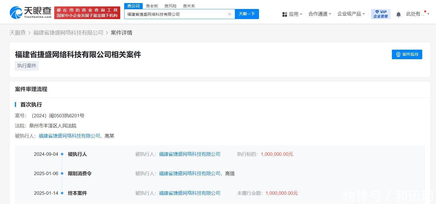
Task: Click the Tianyancha logo icon
Action: [x=16, y=13]
